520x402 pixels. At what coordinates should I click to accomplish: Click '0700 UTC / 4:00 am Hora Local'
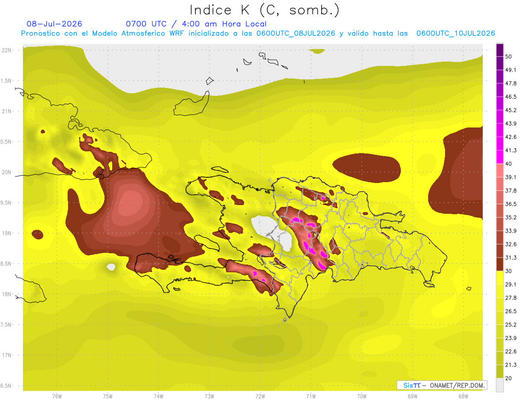tap(196, 24)
